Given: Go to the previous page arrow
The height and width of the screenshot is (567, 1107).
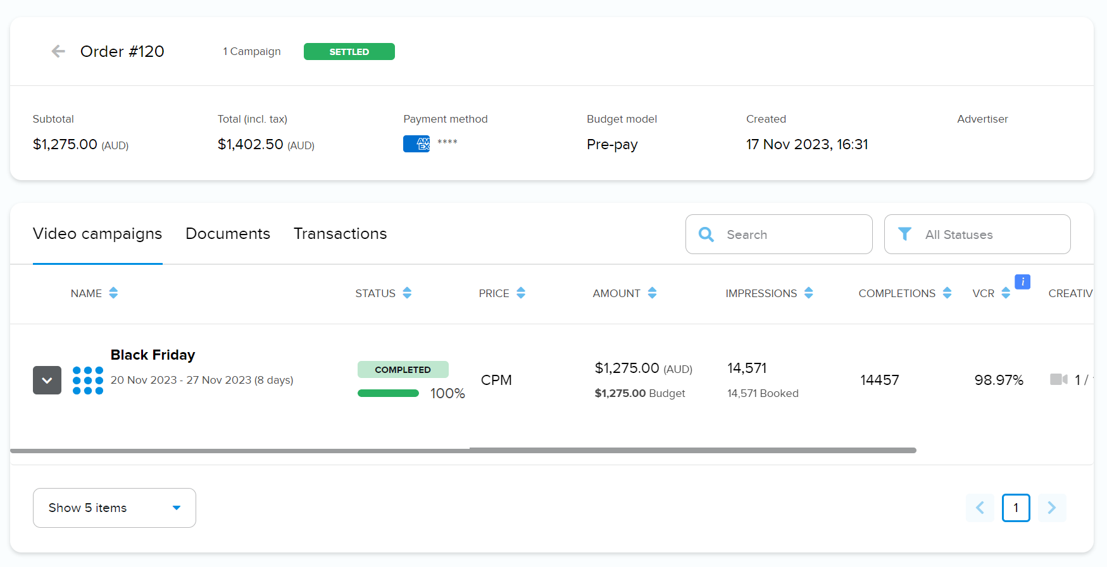Looking at the screenshot, I should [x=980, y=508].
